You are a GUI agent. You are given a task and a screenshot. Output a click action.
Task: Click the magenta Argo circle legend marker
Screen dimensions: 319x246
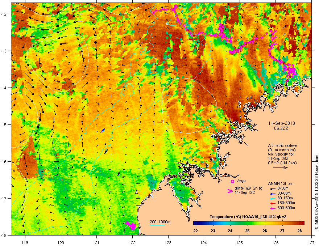[232, 182]
